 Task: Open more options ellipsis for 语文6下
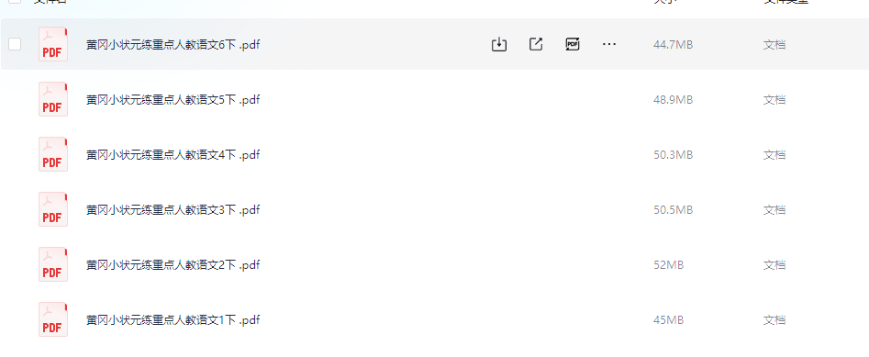pyautogui.click(x=609, y=44)
